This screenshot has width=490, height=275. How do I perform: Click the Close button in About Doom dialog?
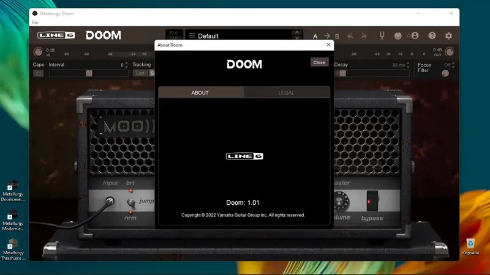click(x=319, y=62)
